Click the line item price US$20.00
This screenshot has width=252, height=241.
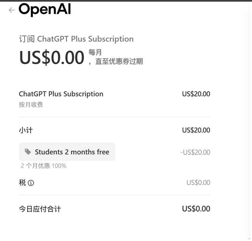(x=196, y=94)
